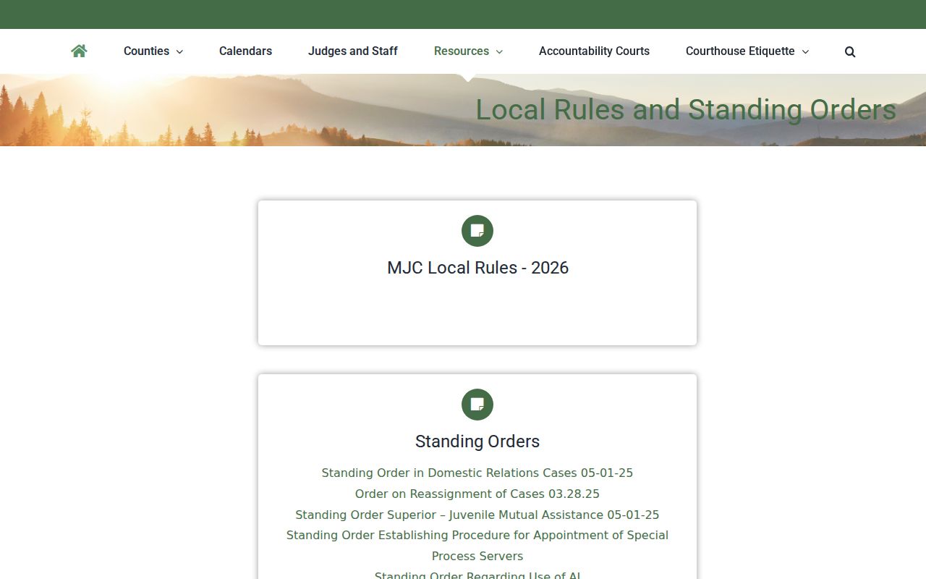Open Standing Order Superior – Juvenile Mutual Assistance
This screenshot has width=926, height=579.
[477, 515]
